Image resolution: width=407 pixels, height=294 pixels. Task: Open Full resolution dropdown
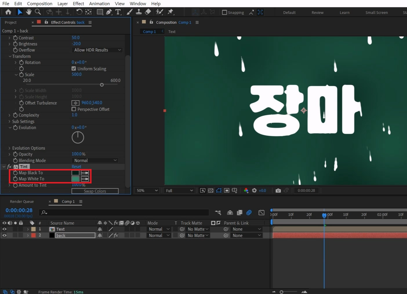[x=179, y=190]
